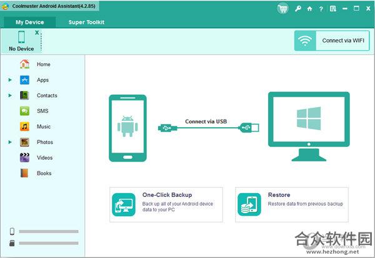
Task: Click the Connect via WIFI button
Action: [x=332, y=41]
